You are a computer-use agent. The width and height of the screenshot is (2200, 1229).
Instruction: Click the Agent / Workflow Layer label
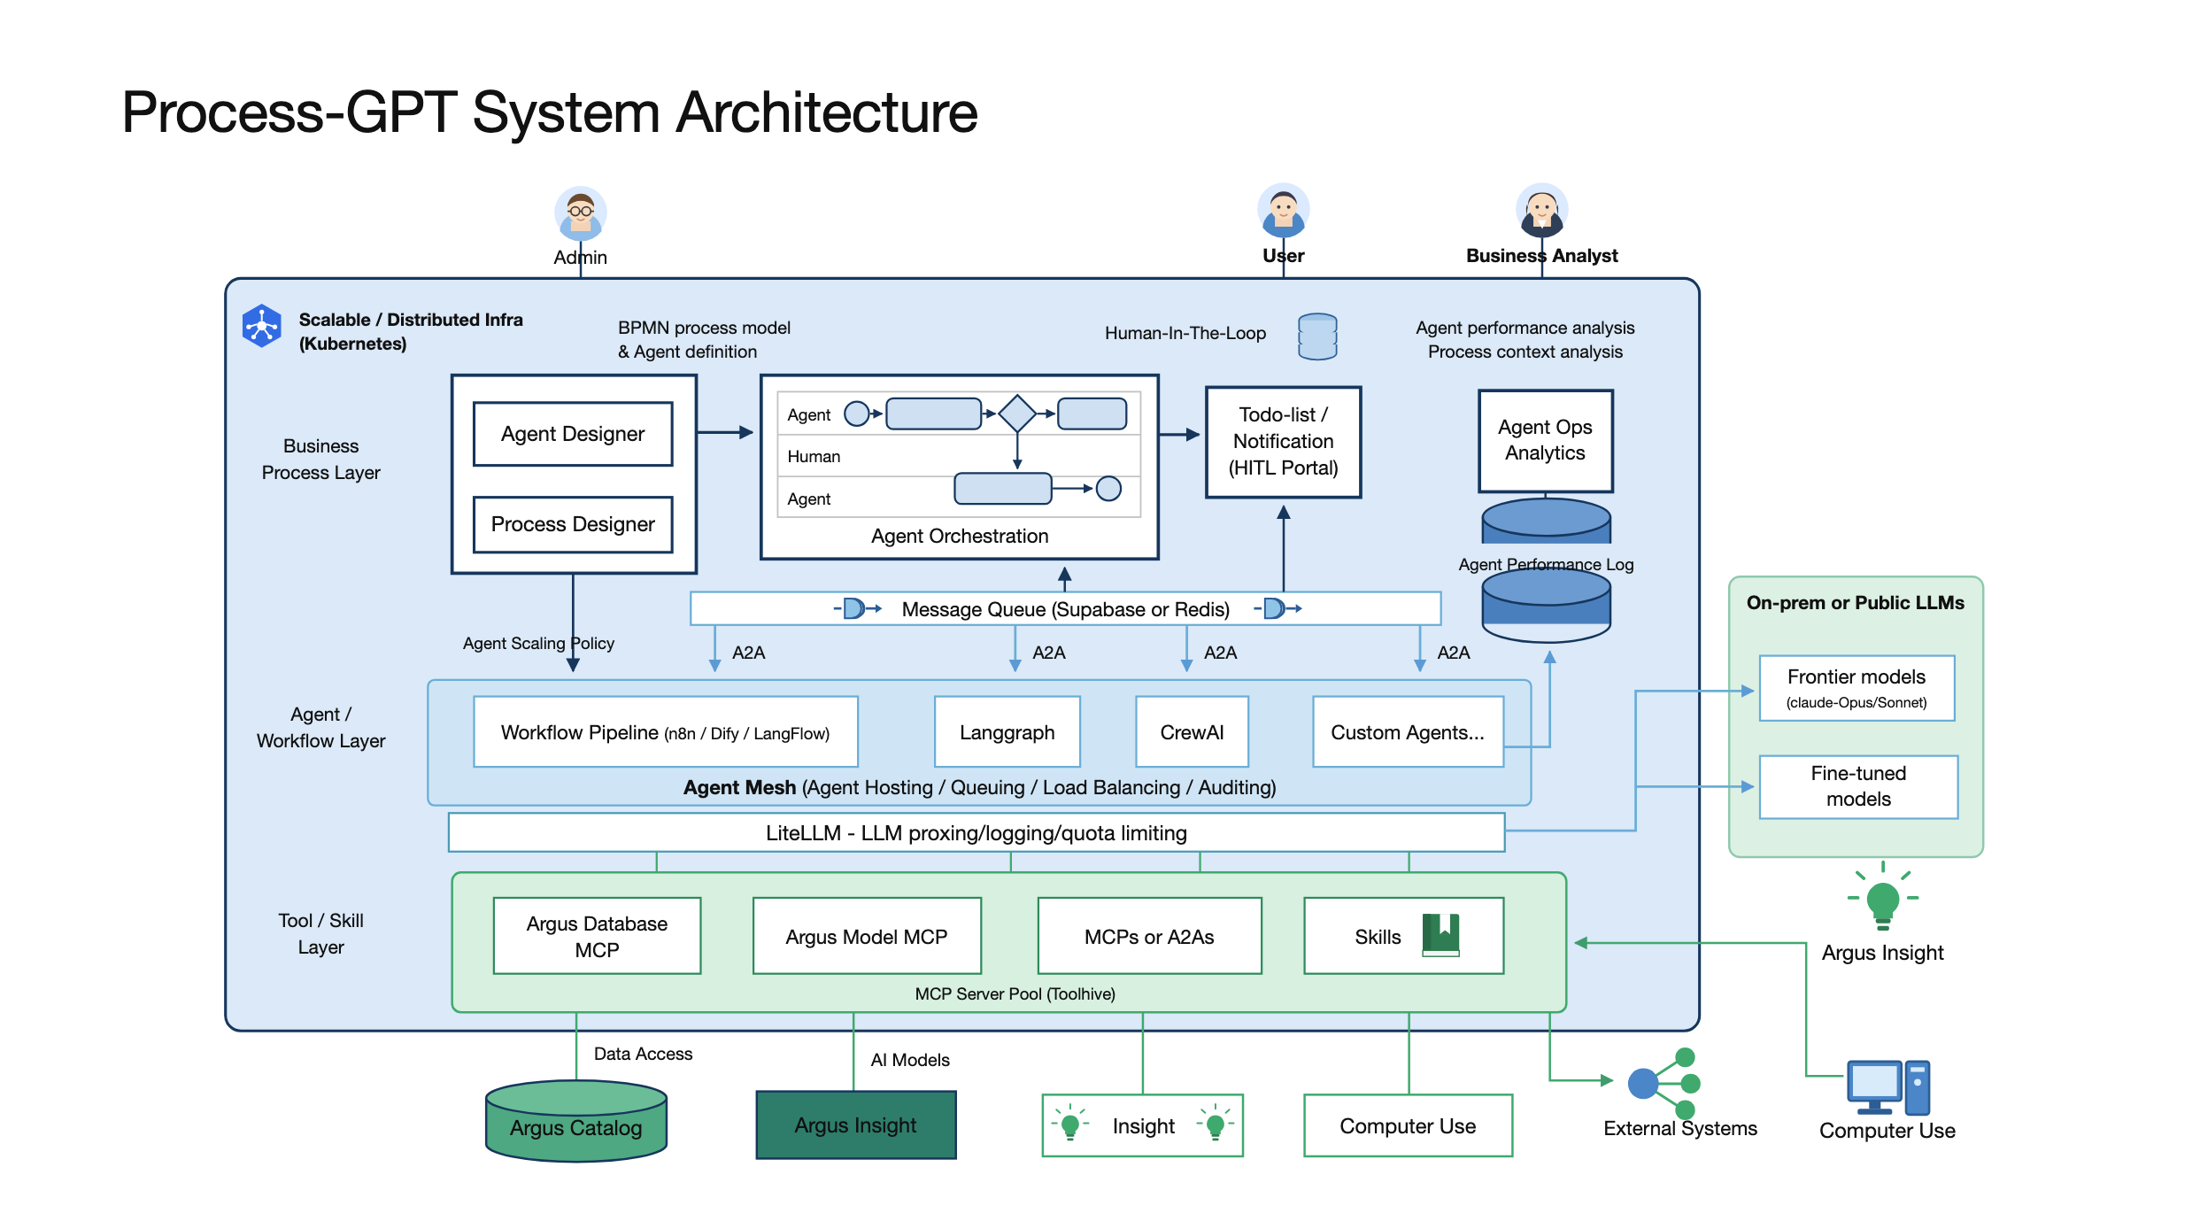point(320,727)
